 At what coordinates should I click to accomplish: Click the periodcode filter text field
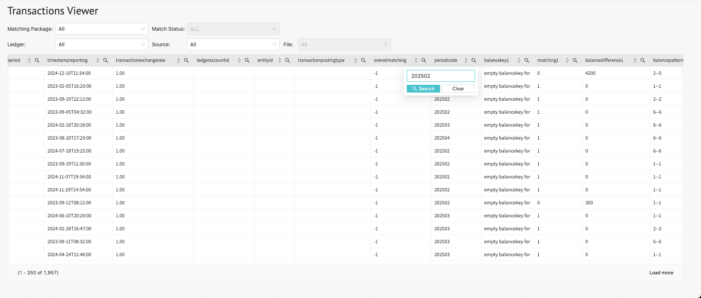click(441, 76)
